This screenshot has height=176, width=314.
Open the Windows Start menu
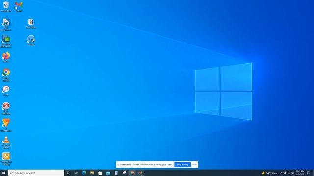click(4, 173)
